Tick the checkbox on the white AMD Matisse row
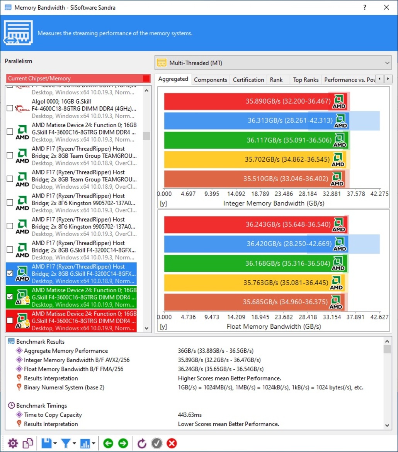Image resolution: width=398 pixels, height=452 pixels. click(x=10, y=132)
